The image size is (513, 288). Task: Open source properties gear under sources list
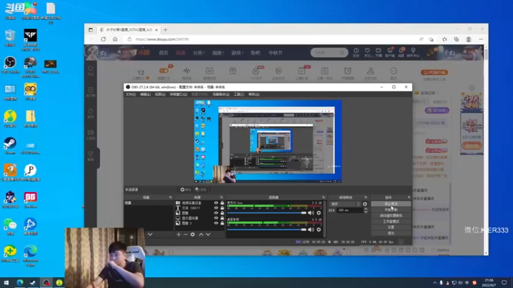(x=193, y=234)
